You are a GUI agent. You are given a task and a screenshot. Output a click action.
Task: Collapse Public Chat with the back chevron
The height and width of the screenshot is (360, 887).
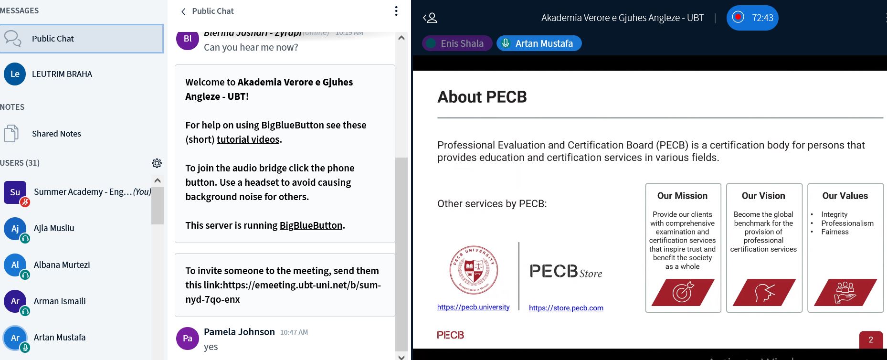pos(183,11)
